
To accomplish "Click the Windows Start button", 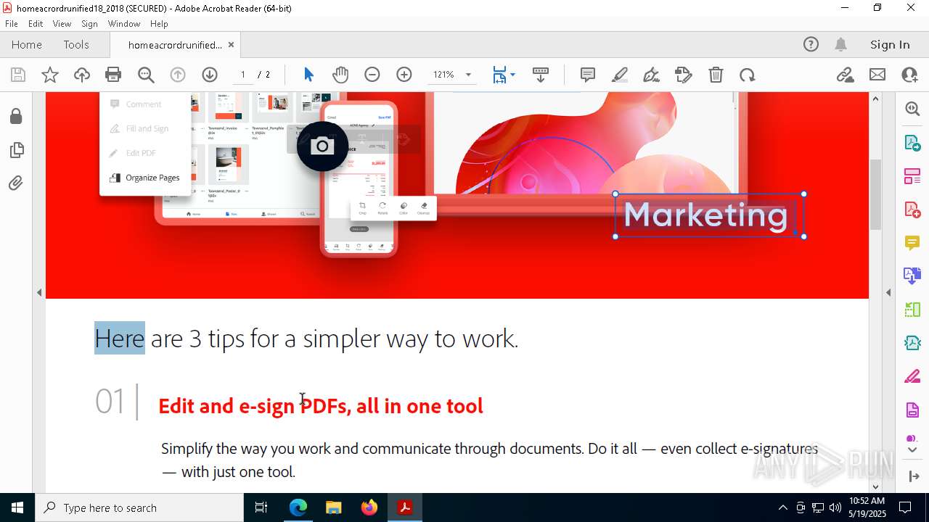I will 17,507.
